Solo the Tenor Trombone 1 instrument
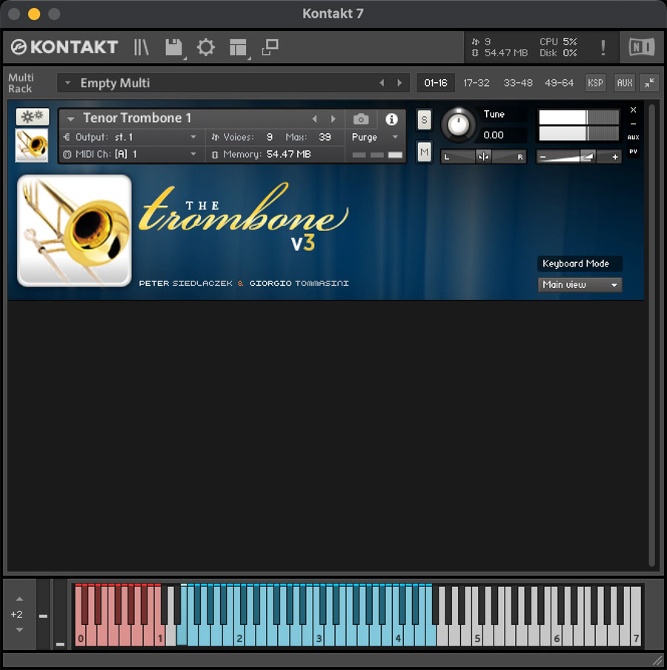The image size is (667, 670). coord(424,119)
